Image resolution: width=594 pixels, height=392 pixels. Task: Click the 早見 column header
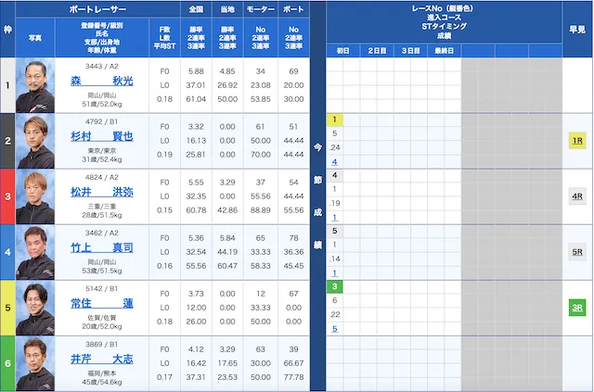tap(577, 29)
